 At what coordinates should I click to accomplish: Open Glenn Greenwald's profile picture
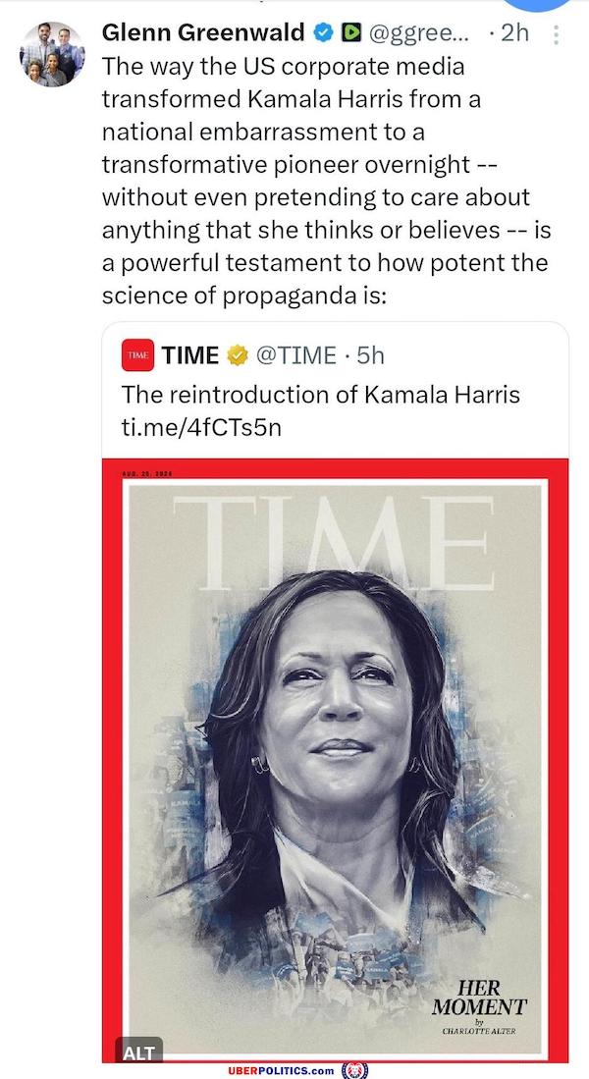click(x=52, y=54)
